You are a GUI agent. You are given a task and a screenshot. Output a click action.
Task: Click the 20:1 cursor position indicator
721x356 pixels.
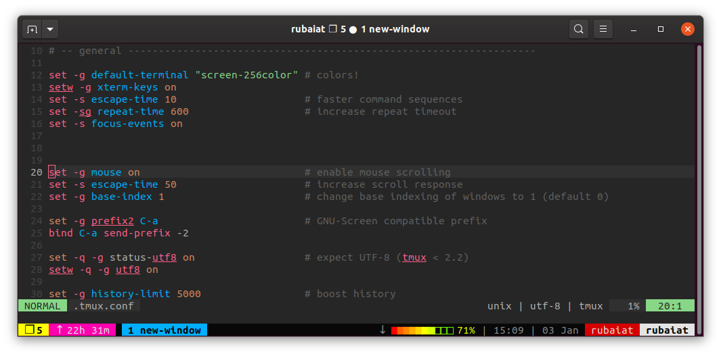[670, 306]
